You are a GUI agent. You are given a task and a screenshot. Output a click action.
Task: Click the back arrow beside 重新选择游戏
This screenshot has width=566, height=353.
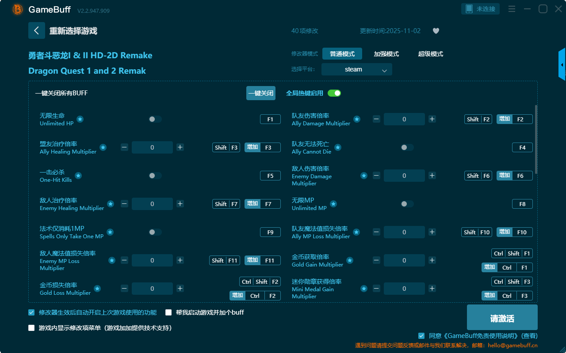pos(37,30)
